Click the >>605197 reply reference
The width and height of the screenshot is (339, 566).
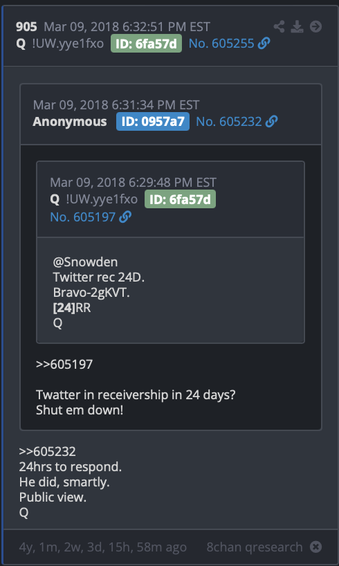(64, 364)
